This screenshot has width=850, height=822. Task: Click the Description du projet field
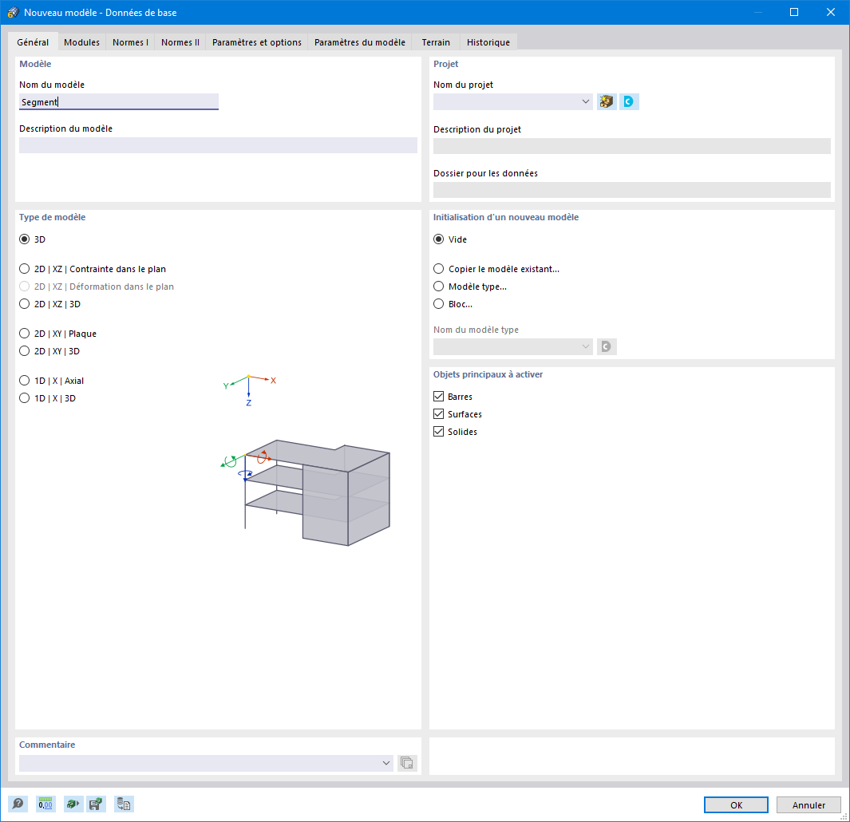click(x=631, y=146)
